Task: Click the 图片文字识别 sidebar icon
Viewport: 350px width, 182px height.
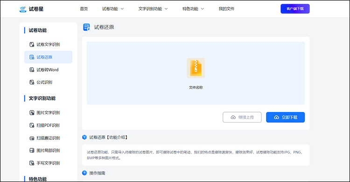Action: [32, 112]
